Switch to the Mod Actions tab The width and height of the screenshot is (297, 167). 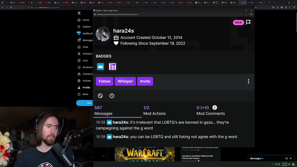(155, 110)
